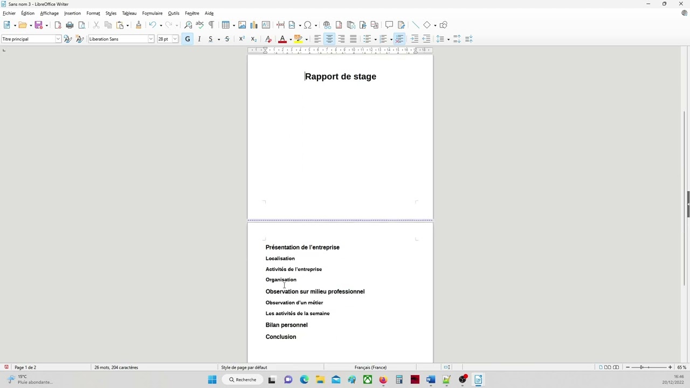Show draw functions toolbar
This screenshot has width=690, height=388.
click(444, 25)
